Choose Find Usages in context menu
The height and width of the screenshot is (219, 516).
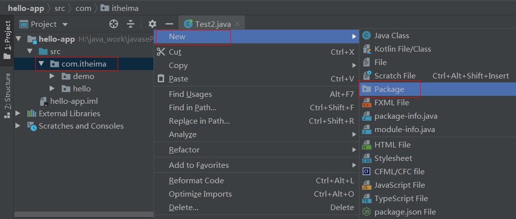point(190,94)
